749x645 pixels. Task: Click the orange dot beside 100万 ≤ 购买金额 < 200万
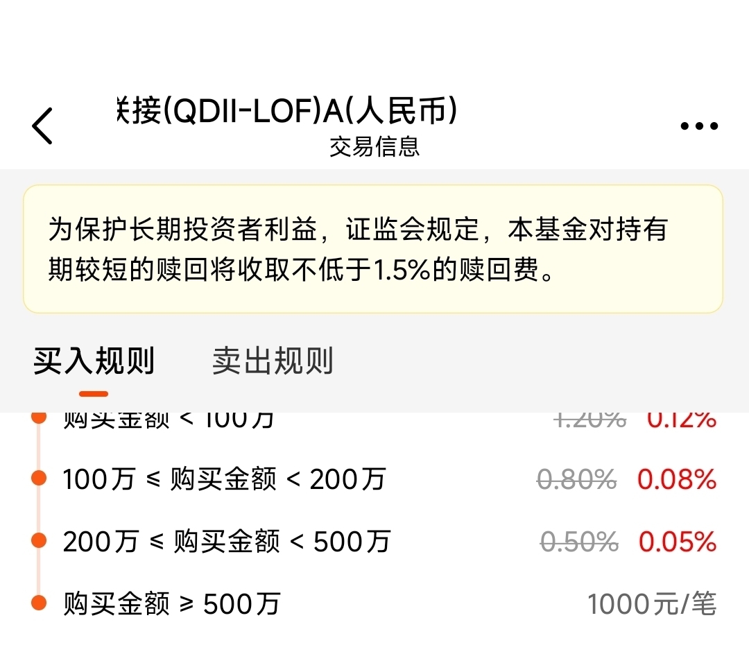(x=39, y=479)
